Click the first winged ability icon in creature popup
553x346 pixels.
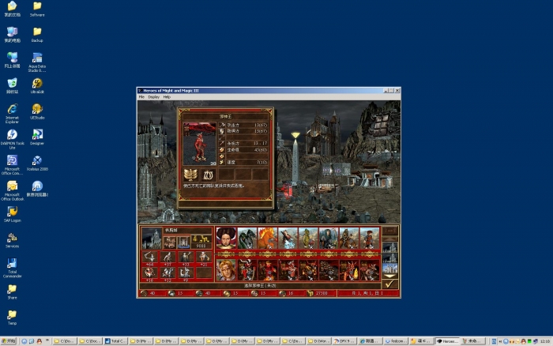coord(190,175)
